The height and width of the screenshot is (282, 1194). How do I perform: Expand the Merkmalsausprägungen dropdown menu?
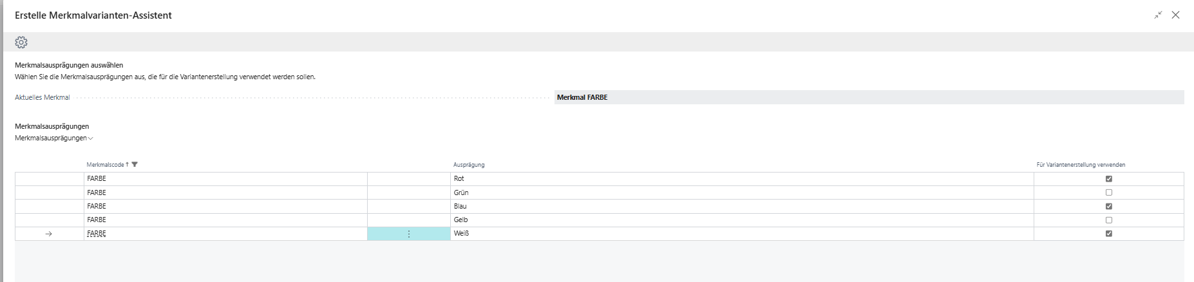point(54,138)
